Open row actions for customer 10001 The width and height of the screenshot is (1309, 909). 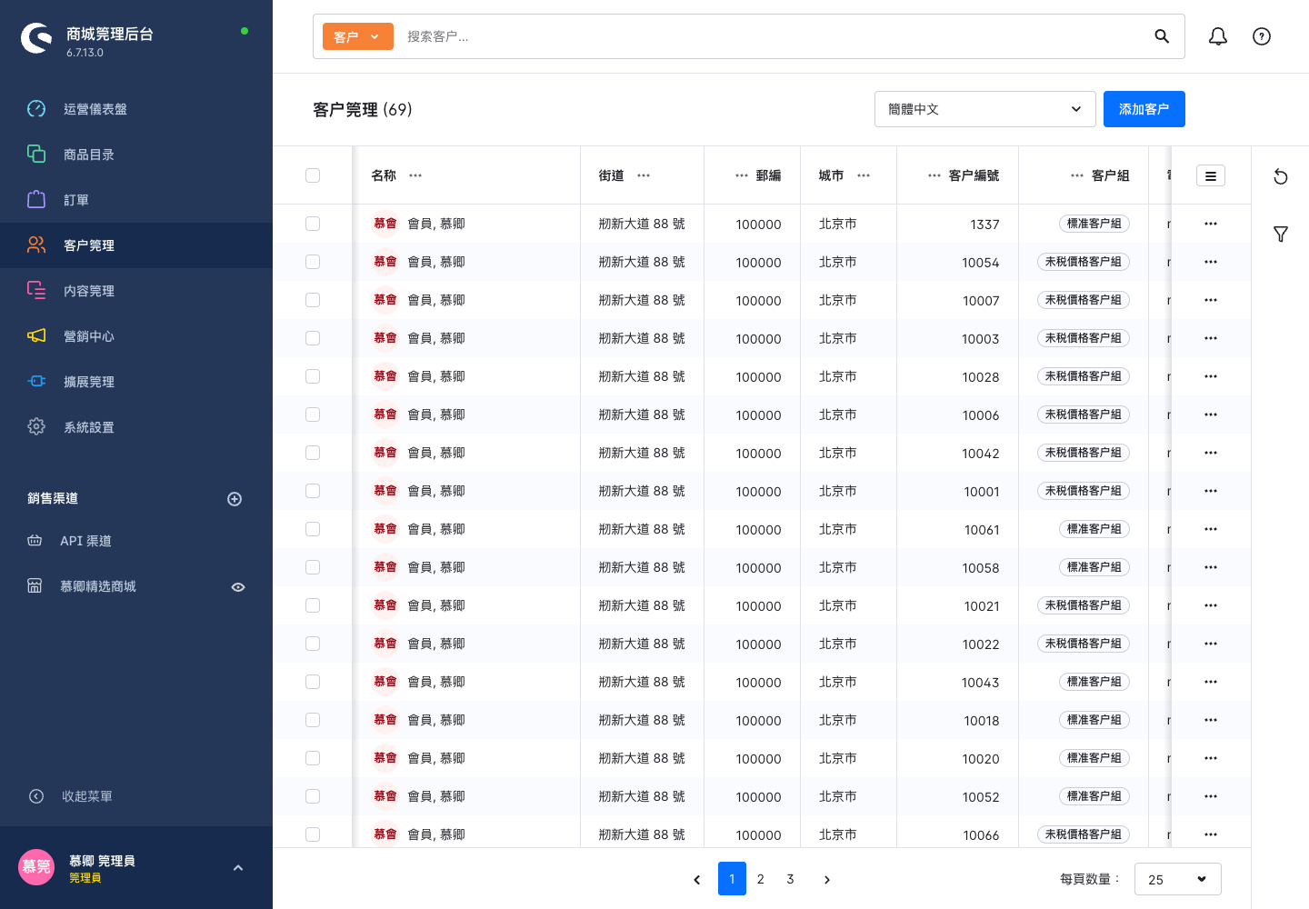coord(1211,491)
